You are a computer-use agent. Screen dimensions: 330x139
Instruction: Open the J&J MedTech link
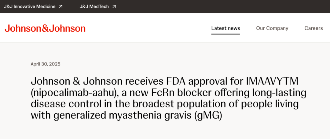[x=98, y=6]
